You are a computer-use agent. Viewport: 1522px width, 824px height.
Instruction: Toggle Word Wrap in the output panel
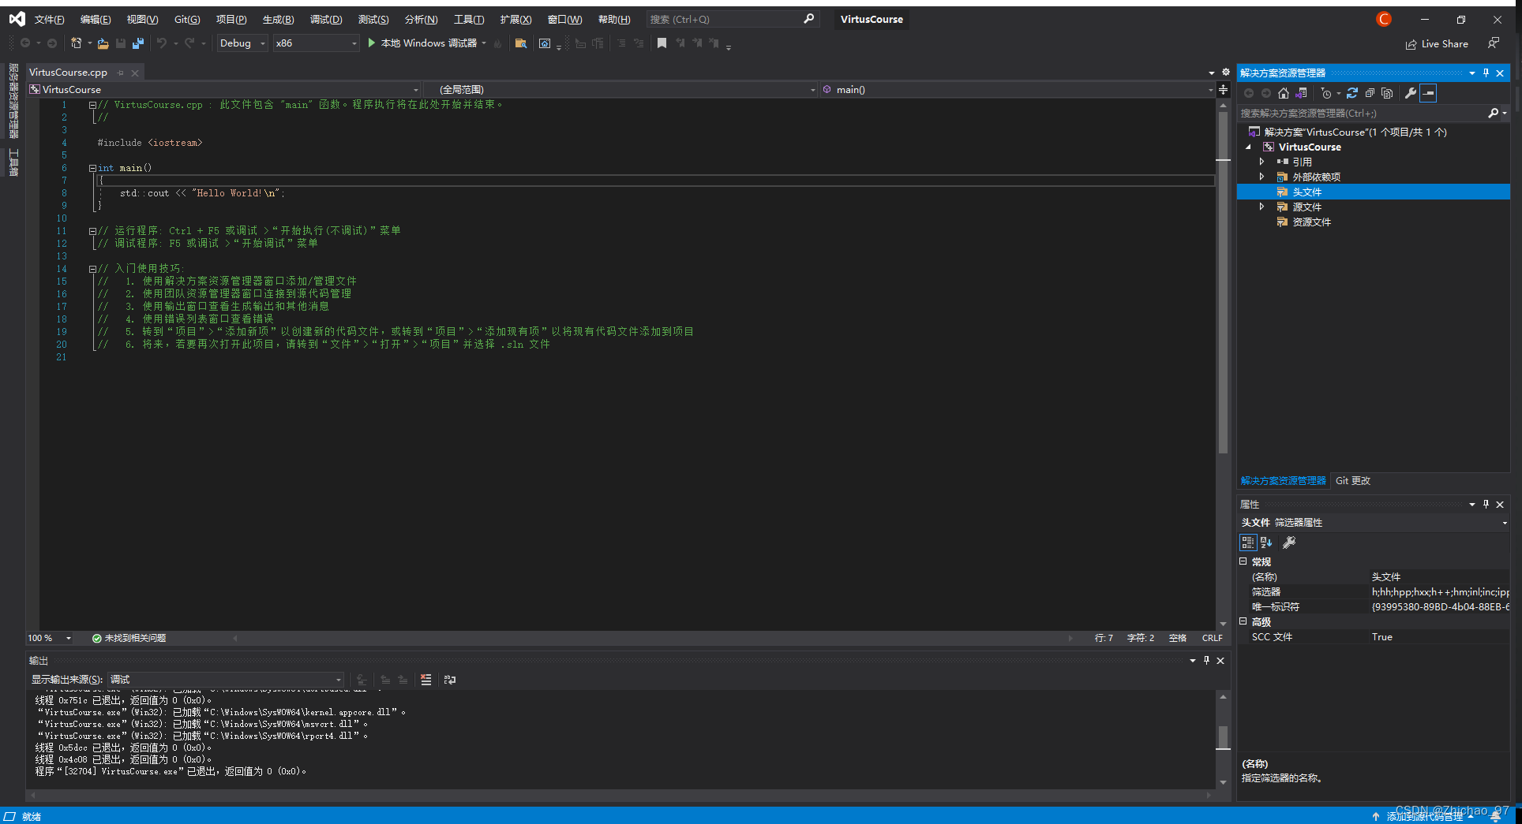pyautogui.click(x=448, y=680)
